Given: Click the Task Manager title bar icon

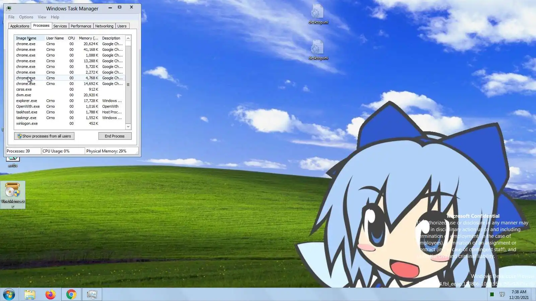Looking at the screenshot, I should (x=9, y=8).
